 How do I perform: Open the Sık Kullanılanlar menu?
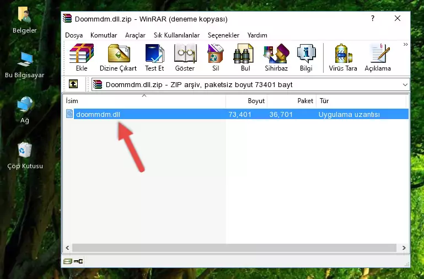click(177, 35)
